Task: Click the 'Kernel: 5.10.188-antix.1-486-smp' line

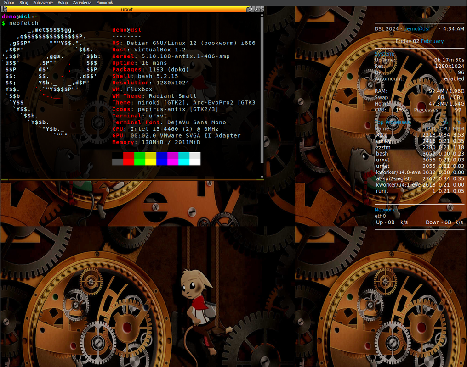Action: click(x=171, y=56)
